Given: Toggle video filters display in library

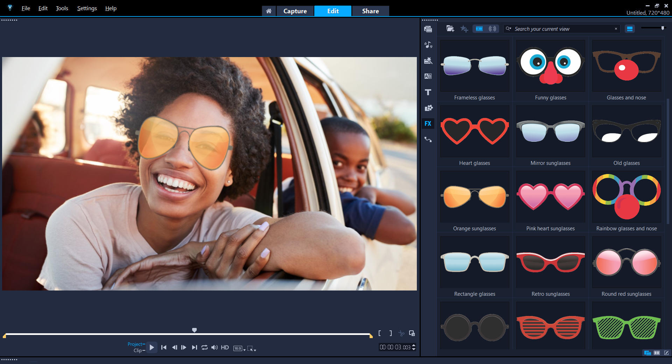Looking at the screenshot, I should [479, 29].
